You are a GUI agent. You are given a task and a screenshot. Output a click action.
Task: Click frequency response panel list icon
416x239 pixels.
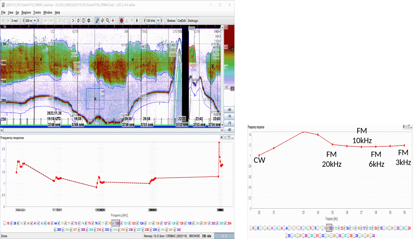click(225, 138)
